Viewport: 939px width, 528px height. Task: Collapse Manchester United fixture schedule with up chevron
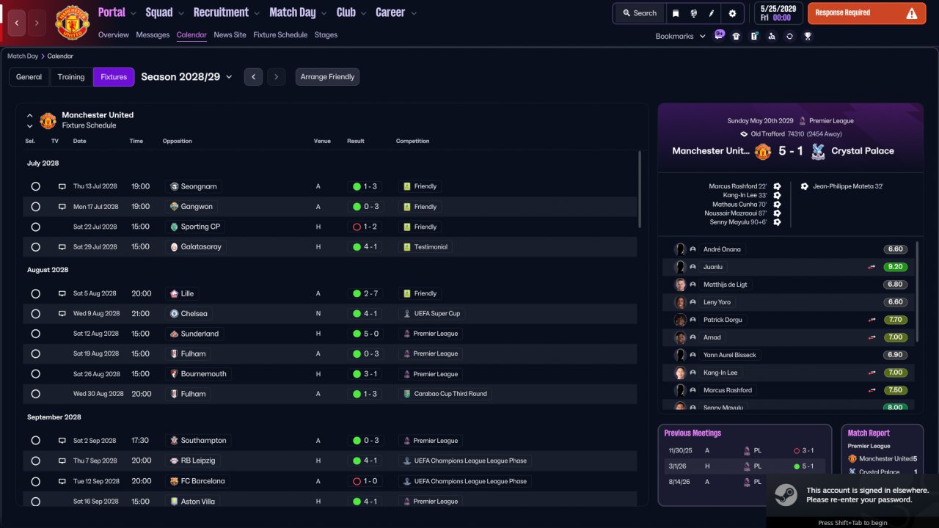click(30, 115)
